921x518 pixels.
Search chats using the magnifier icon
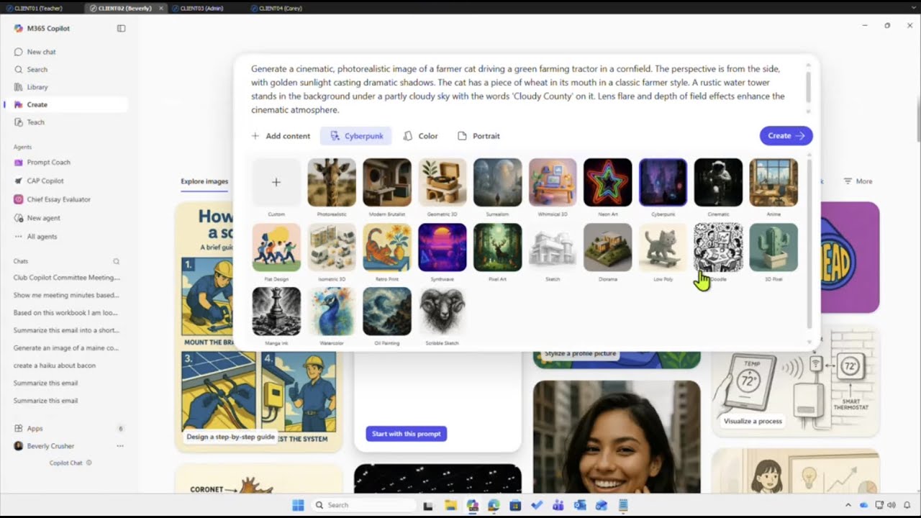117,261
